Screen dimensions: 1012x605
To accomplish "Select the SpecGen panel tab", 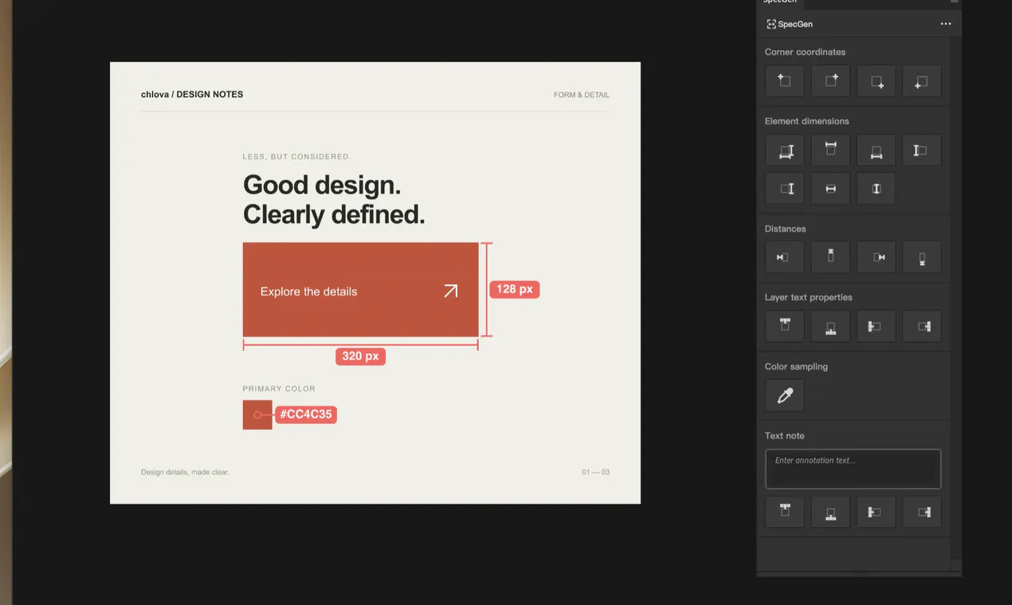I will [779, 2].
